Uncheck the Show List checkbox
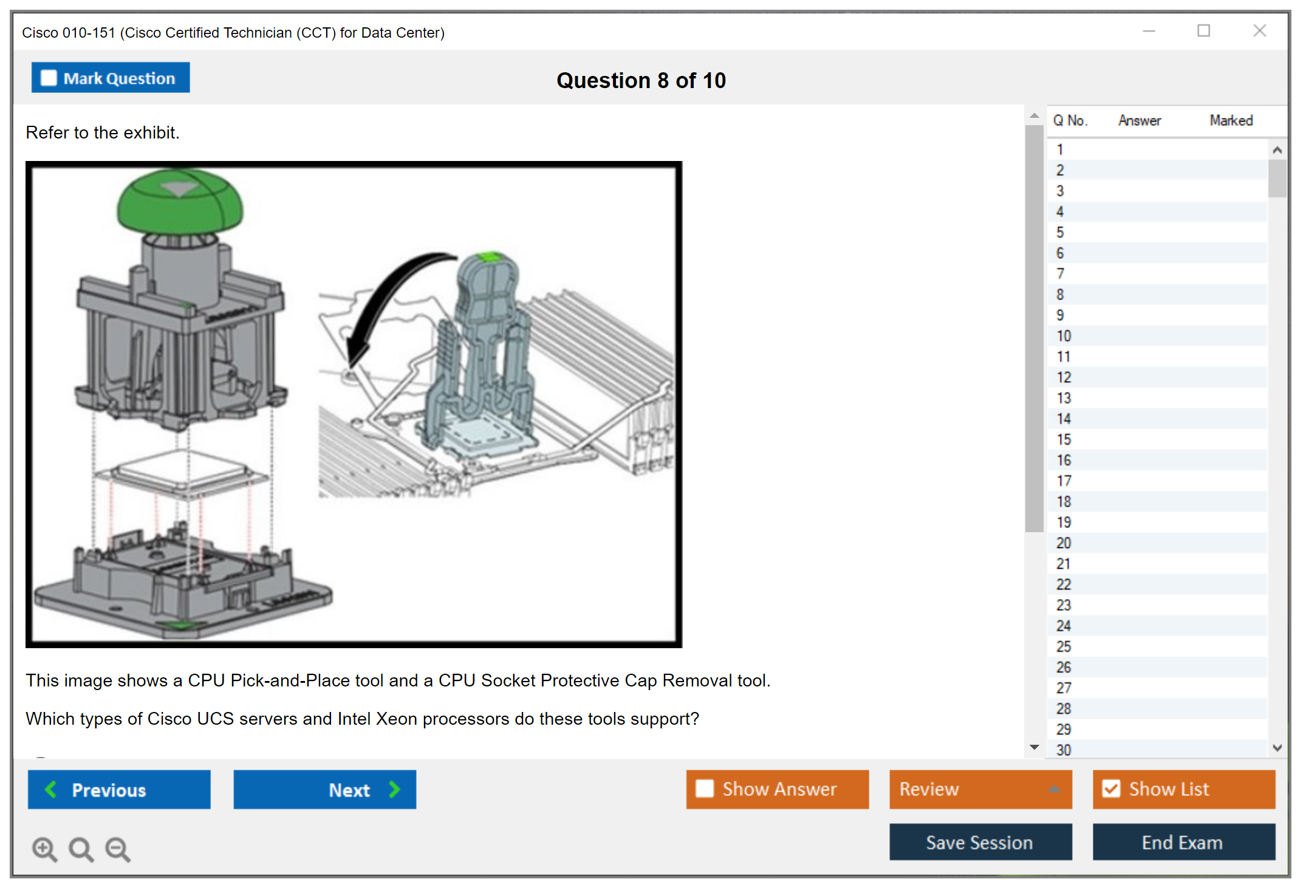The width and height of the screenshot is (1306, 893). pos(1111,789)
